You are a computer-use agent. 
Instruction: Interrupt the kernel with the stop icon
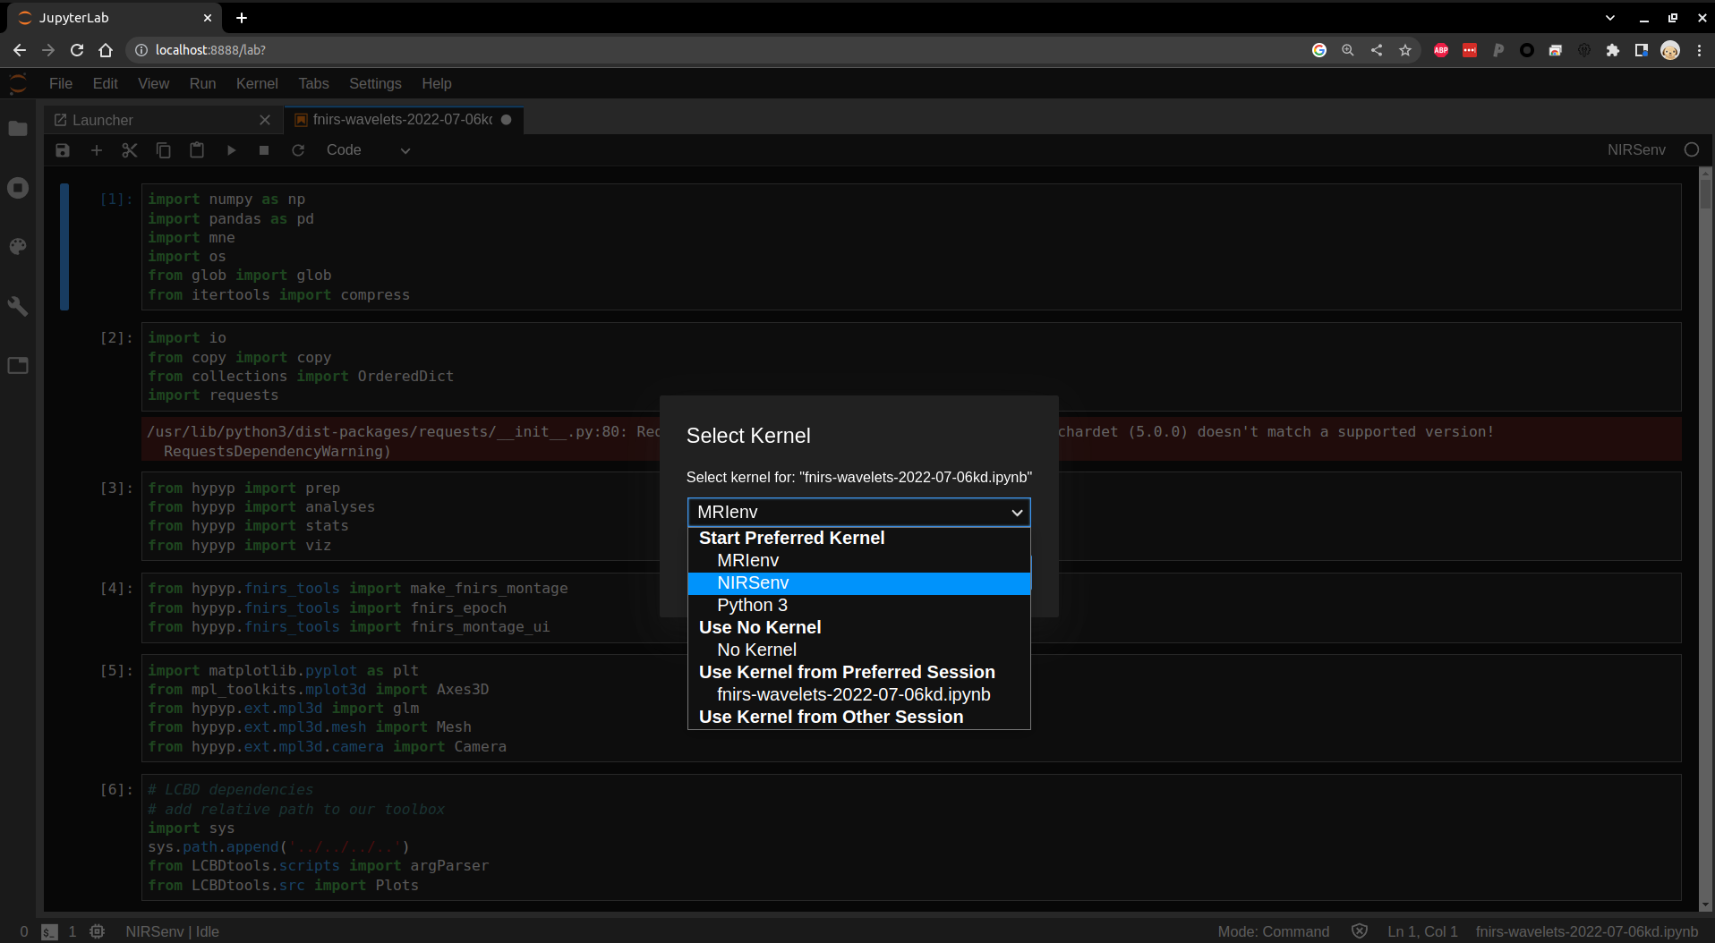(264, 150)
